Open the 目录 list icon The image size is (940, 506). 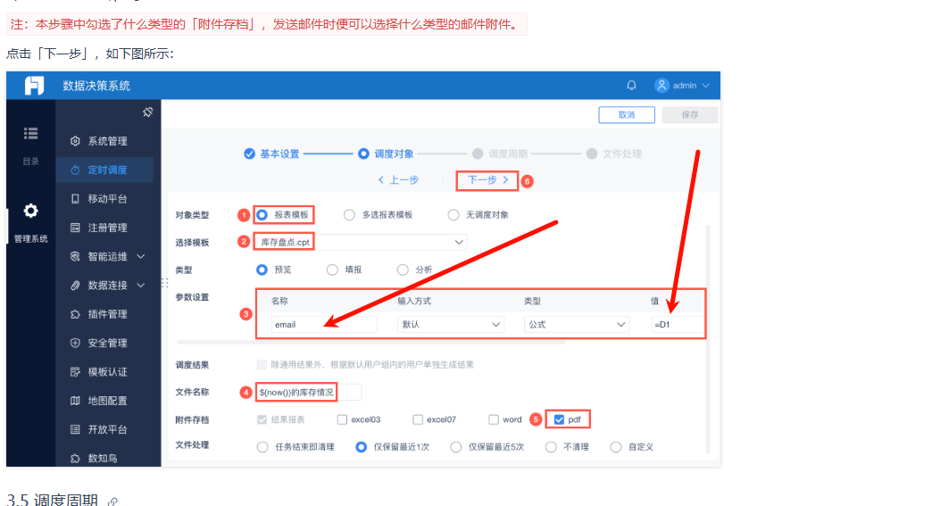point(30,133)
